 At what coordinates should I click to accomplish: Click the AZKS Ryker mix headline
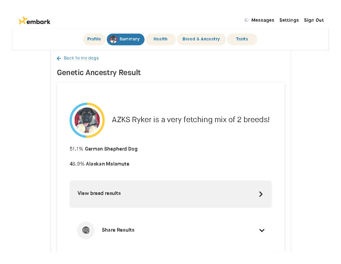191,120
